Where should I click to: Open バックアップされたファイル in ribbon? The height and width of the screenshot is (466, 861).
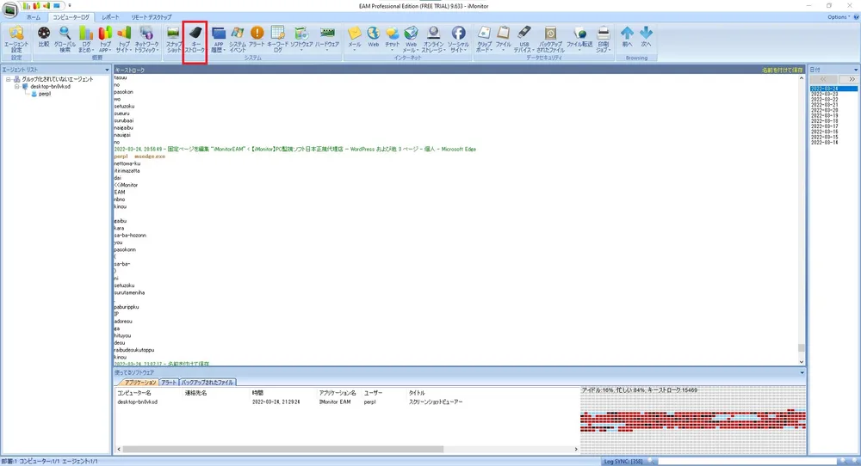point(550,39)
